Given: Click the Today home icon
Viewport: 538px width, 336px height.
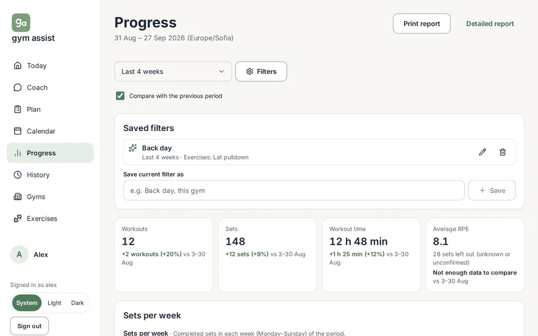Looking at the screenshot, I should click(x=17, y=66).
